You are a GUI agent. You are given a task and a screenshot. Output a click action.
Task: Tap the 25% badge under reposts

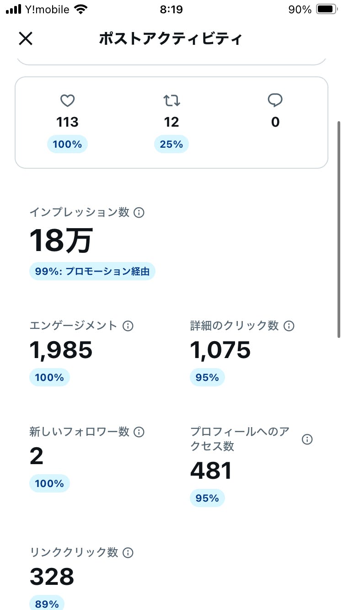[x=171, y=144]
